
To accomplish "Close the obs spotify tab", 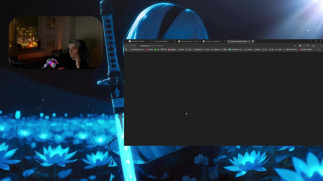I will [224, 41].
